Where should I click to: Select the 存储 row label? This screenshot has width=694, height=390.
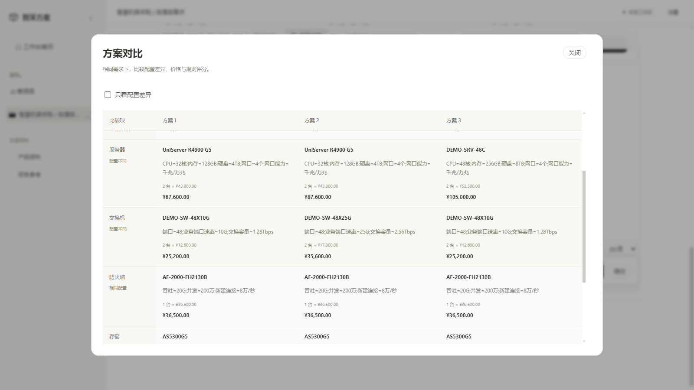coord(115,337)
